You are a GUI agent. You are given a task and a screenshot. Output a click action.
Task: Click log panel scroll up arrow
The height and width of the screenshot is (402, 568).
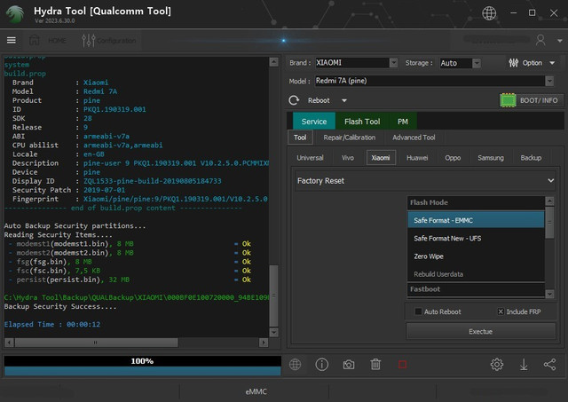coord(274,62)
